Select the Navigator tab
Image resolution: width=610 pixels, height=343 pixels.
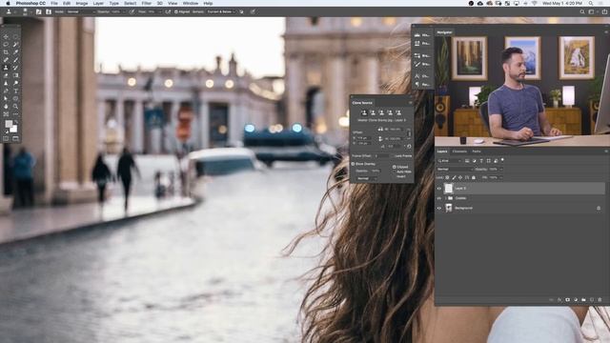[x=444, y=32]
